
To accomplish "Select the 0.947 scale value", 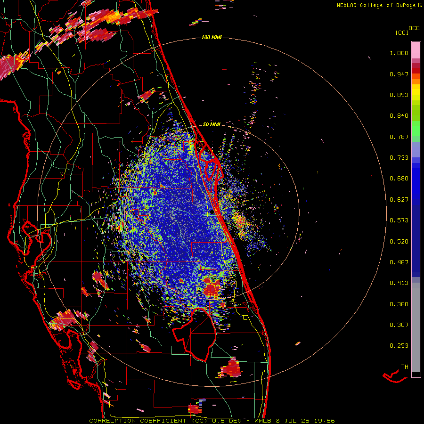I will (399, 74).
